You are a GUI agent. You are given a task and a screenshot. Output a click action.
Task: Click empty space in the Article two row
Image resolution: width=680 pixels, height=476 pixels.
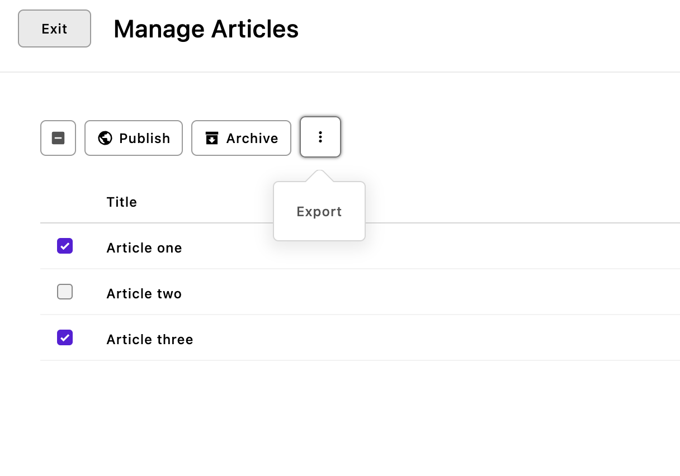pos(447,293)
